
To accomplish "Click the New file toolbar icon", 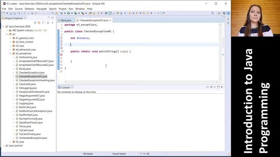I will [4, 13].
